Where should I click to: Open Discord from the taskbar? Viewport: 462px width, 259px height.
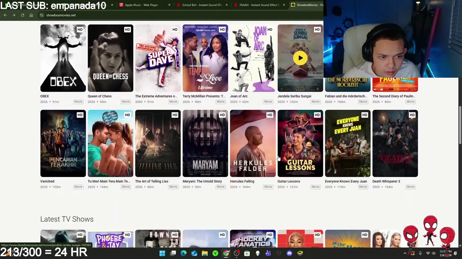coord(289,253)
